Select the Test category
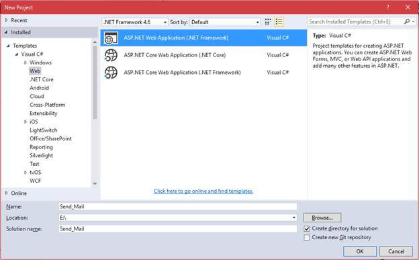 point(34,164)
